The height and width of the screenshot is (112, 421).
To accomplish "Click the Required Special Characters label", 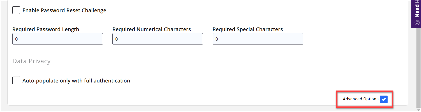I will click(x=248, y=29).
